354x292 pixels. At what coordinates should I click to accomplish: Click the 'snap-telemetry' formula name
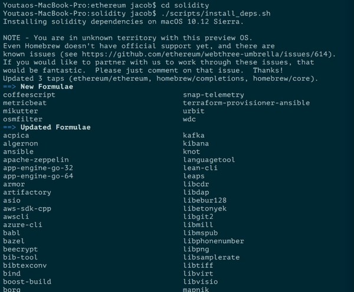pyautogui.click(x=213, y=95)
